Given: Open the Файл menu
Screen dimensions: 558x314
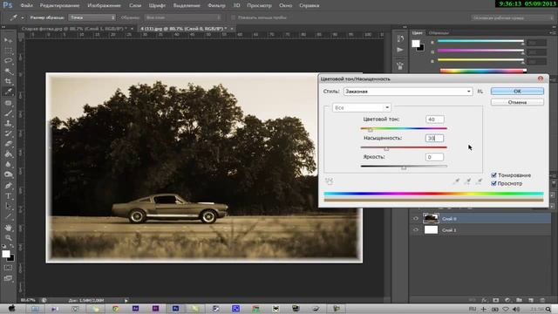Looking at the screenshot, I should pos(27,5).
